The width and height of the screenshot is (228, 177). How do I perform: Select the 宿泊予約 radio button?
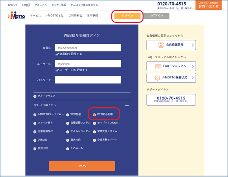[x=35, y=149]
